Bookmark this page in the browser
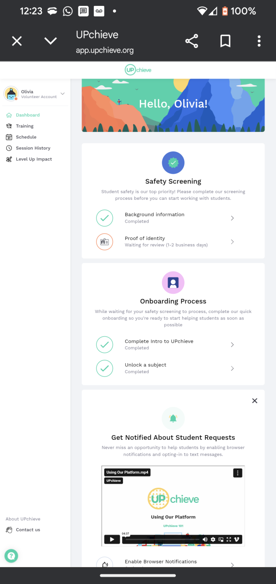The image size is (276, 584). coord(225,42)
